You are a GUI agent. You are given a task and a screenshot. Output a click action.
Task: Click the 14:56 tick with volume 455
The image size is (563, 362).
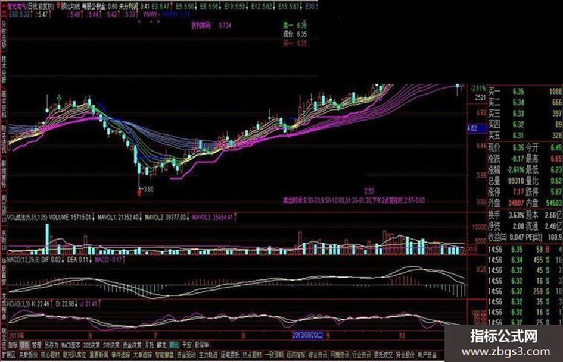(x=525, y=260)
